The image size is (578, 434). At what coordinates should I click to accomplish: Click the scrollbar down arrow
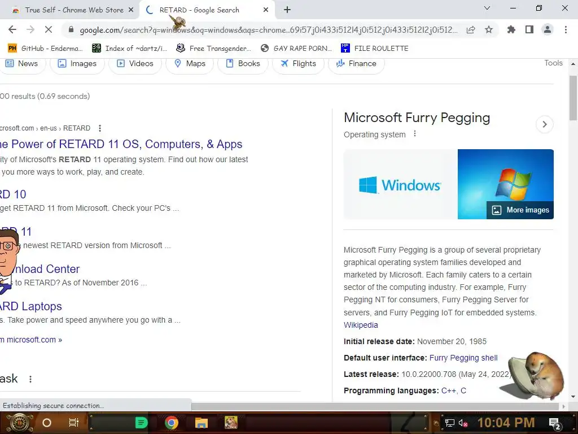pos(573,397)
